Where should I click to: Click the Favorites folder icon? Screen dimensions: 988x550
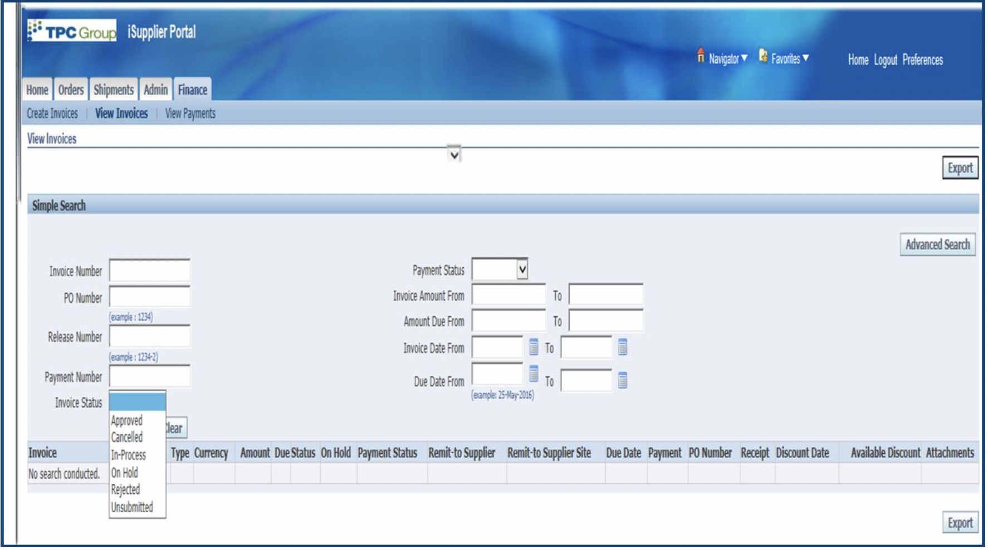tap(763, 56)
